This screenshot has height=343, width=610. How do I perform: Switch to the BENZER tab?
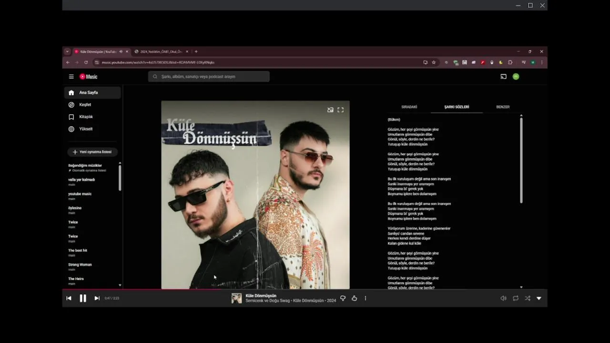tap(503, 107)
